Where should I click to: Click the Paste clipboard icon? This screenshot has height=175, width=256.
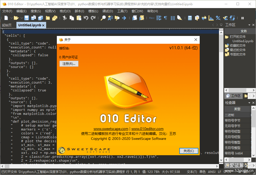79,18
